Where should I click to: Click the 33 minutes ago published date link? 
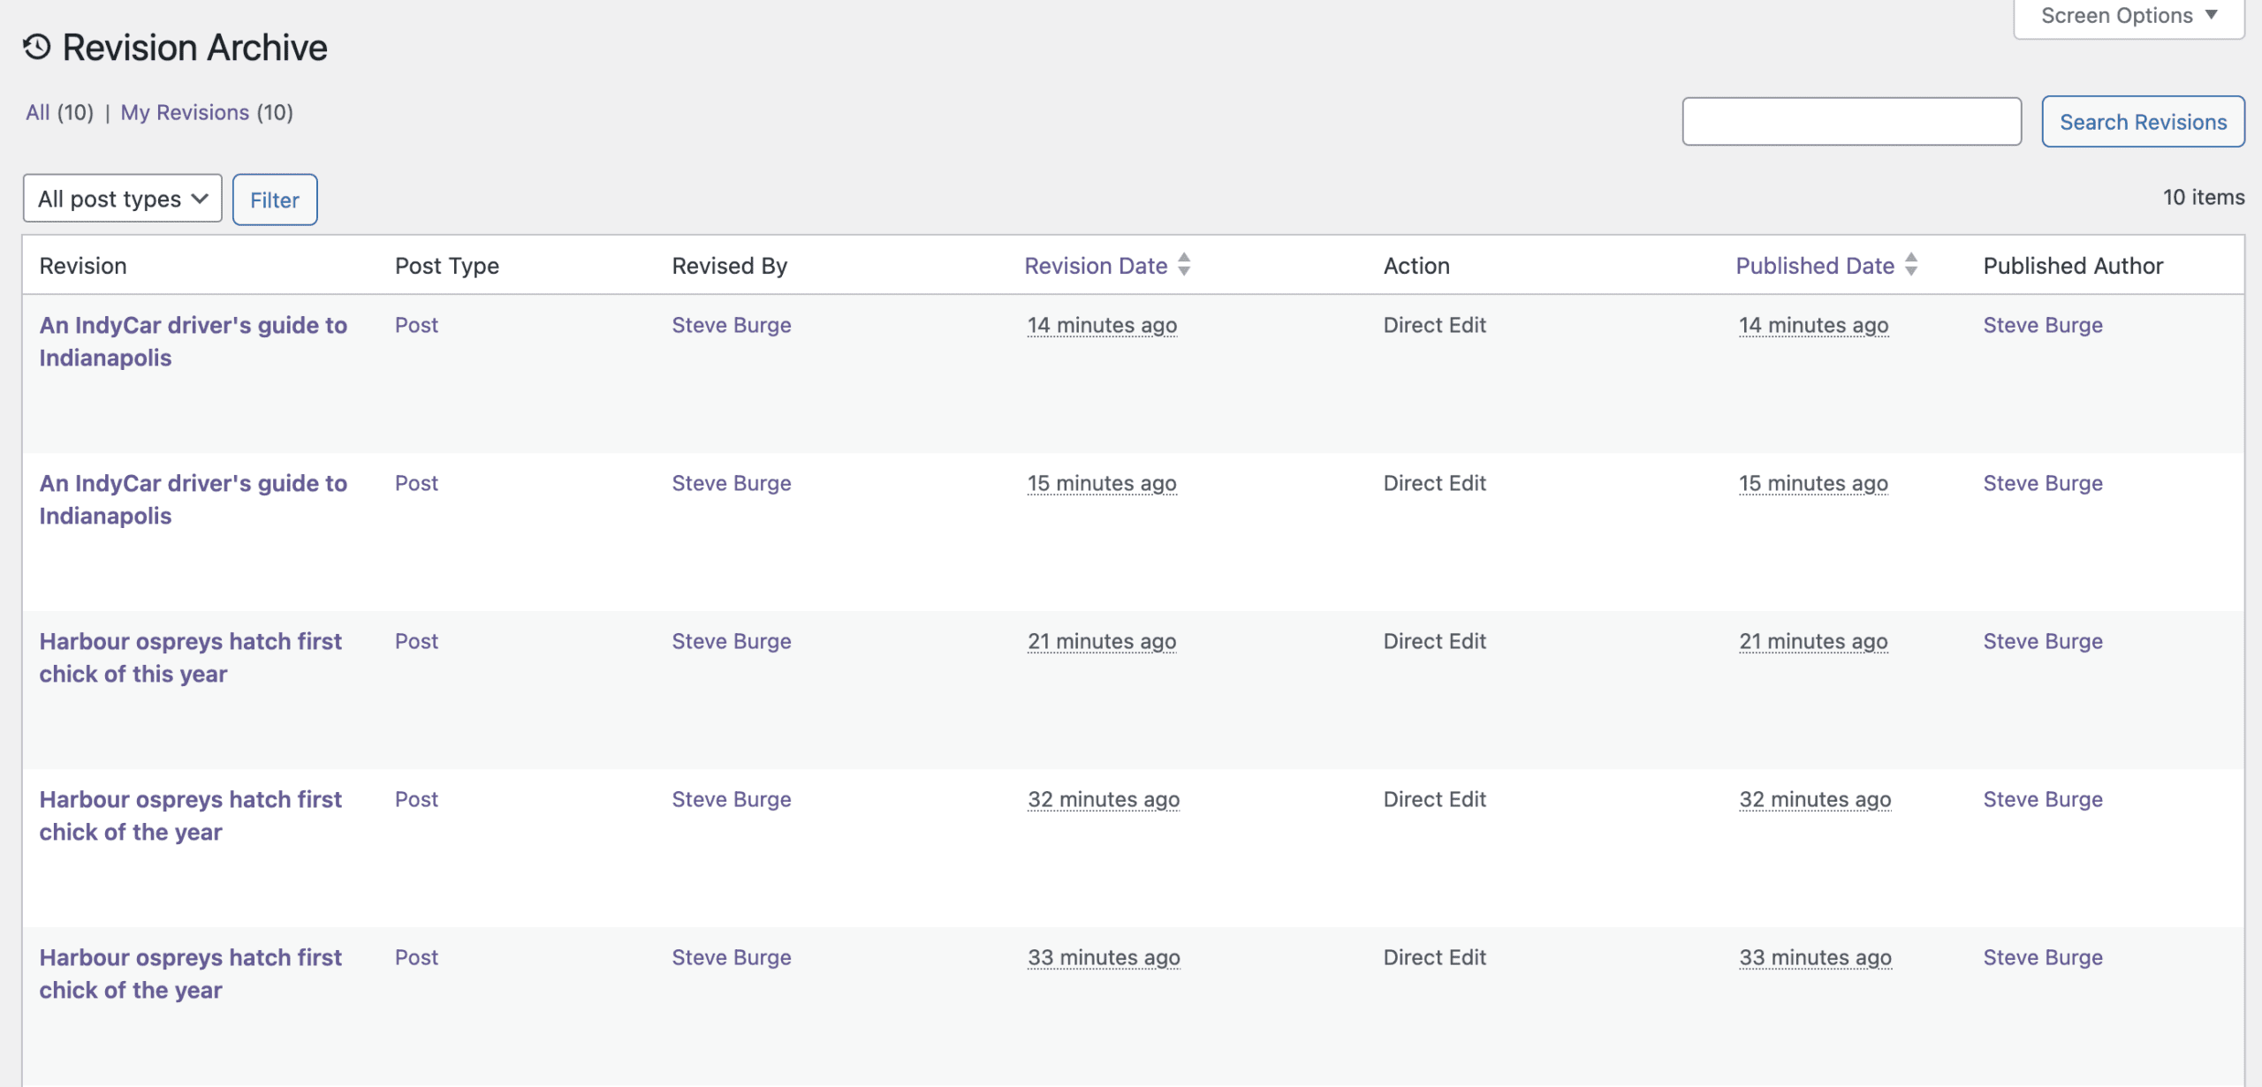1815,957
